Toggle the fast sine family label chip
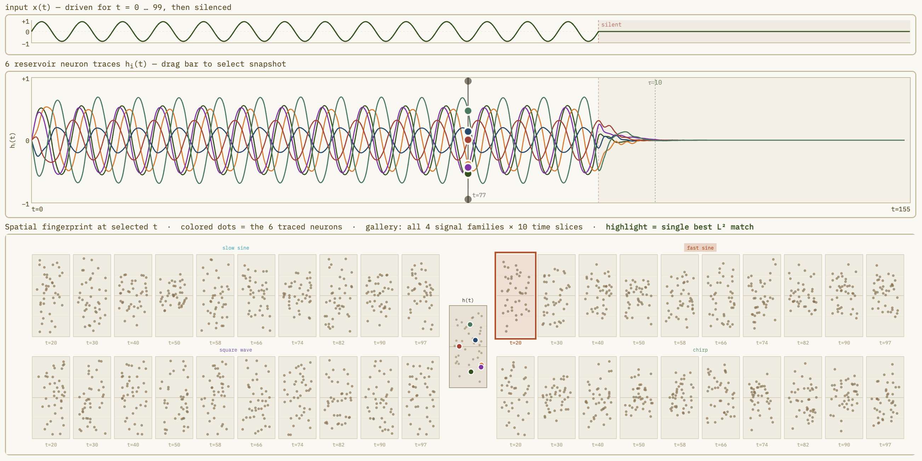 tap(700, 248)
